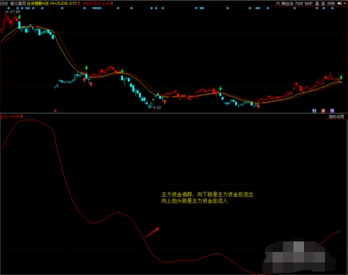Click 删自选 to remove from watchlist
Viewport: 348px width, 275px height.
click(x=287, y=3)
